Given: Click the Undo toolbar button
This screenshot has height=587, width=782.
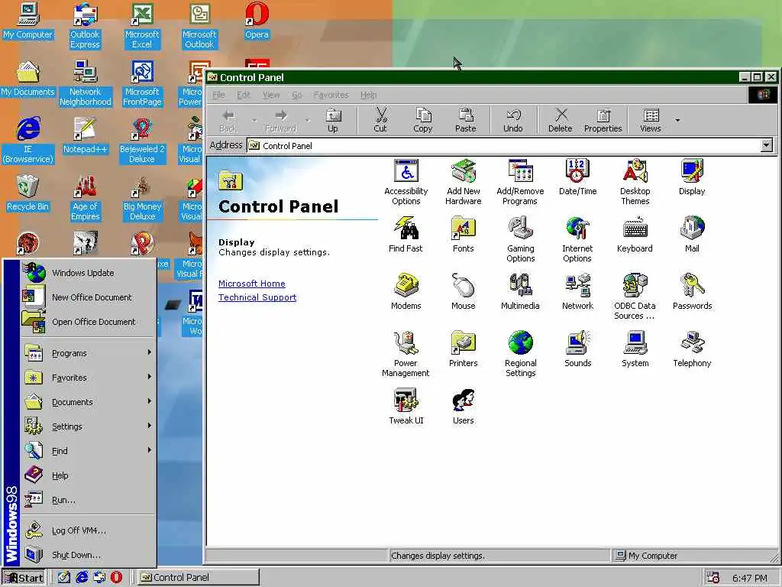Looking at the screenshot, I should click(512, 121).
